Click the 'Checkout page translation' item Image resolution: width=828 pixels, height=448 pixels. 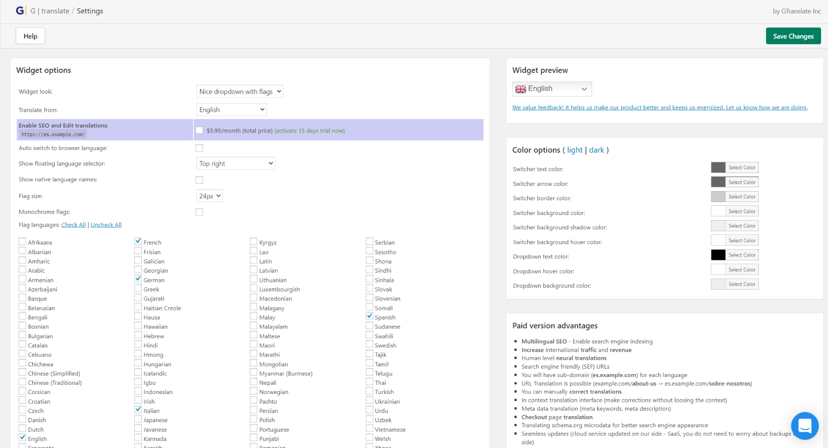pyautogui.click(x=557, y=417)
